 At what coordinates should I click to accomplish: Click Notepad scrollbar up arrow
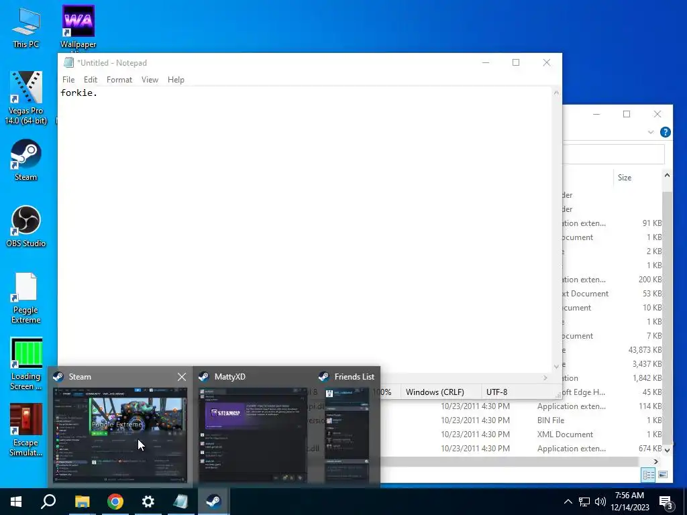pyautogui.click(x=556, y=93)
